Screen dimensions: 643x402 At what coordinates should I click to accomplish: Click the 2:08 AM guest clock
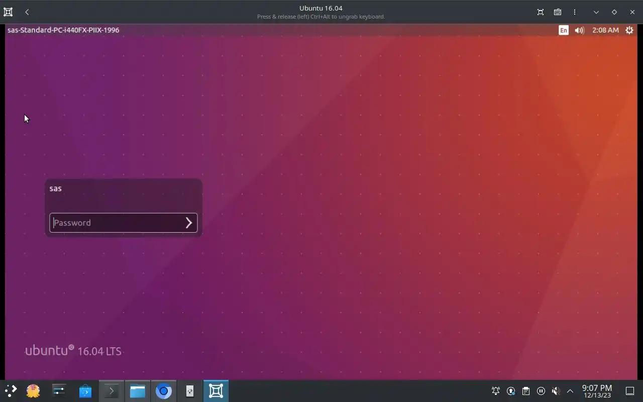coord(605,30)
